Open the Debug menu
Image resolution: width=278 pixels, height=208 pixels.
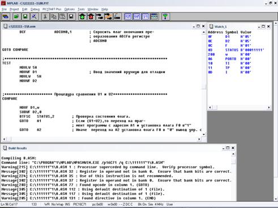pos(35,9)
